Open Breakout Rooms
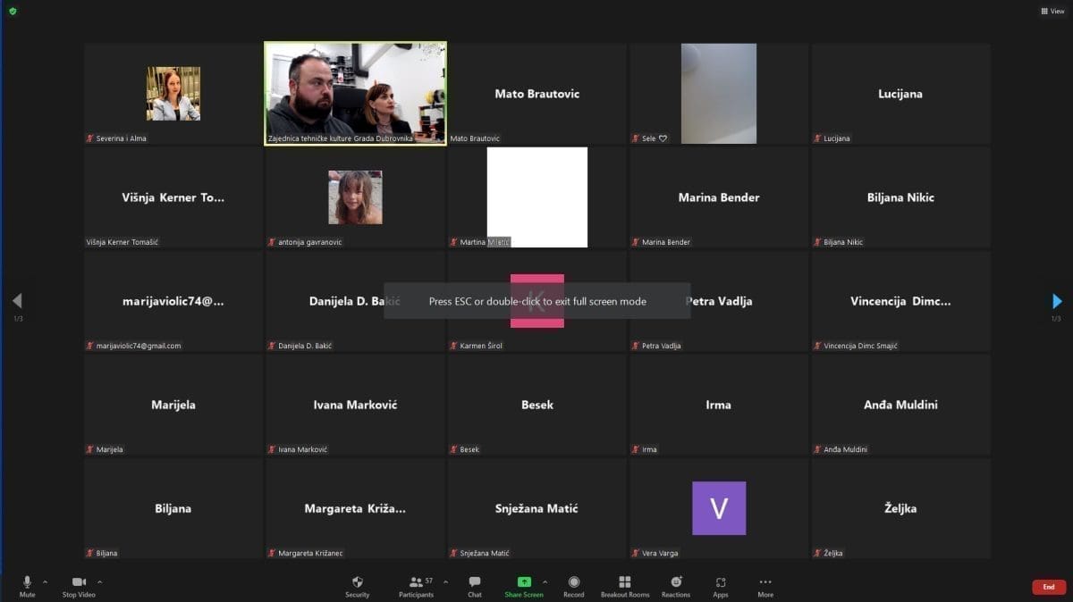 [x=625, y=586]
